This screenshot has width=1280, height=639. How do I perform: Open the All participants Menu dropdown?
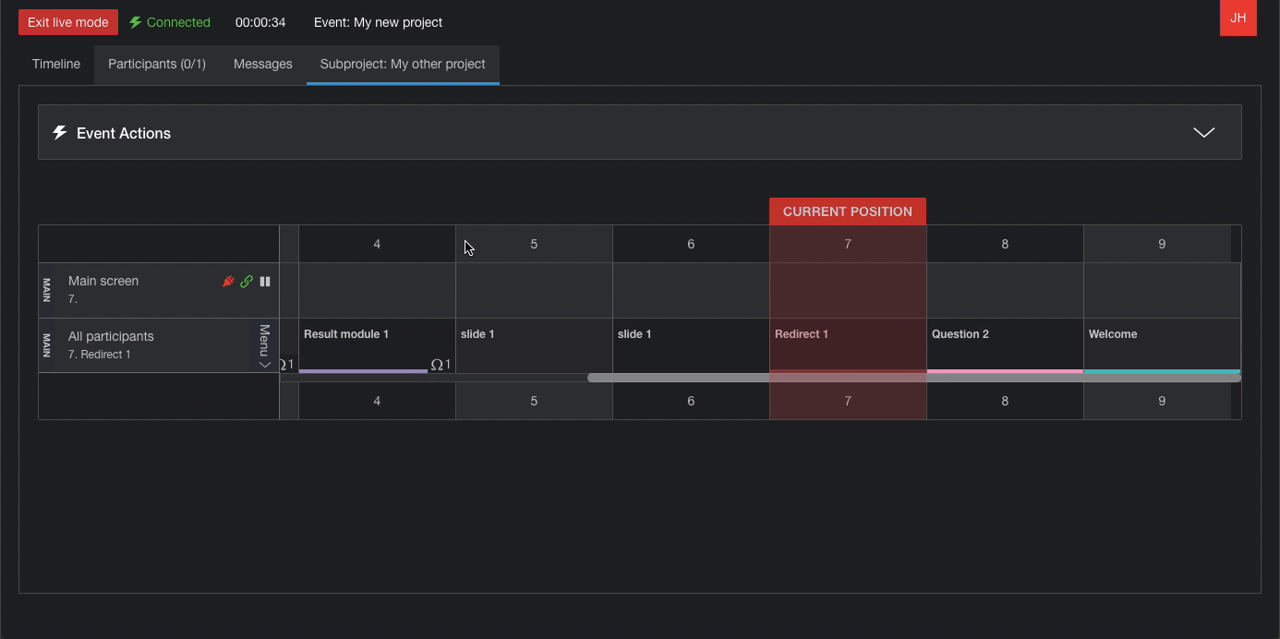tap(264, 346)
